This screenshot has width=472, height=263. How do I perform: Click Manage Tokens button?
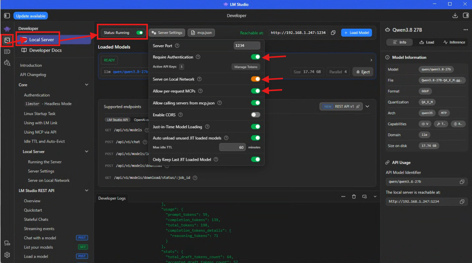[246, 67]
